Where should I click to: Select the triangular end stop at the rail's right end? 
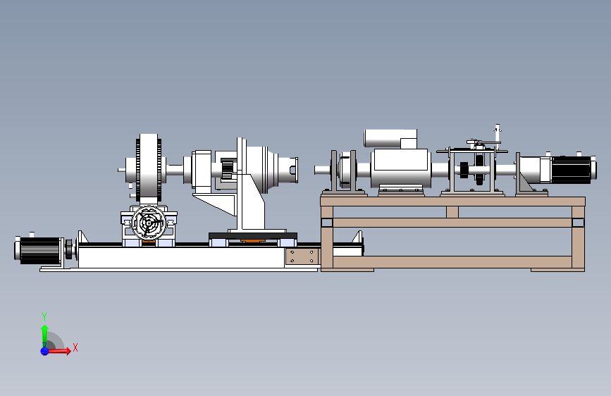point(357,237)
